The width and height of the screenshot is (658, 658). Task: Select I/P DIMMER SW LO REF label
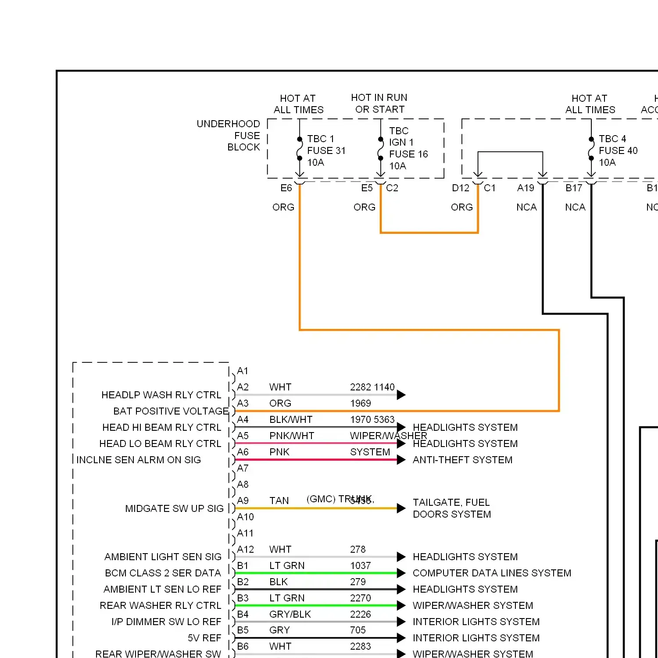[166, 622]
